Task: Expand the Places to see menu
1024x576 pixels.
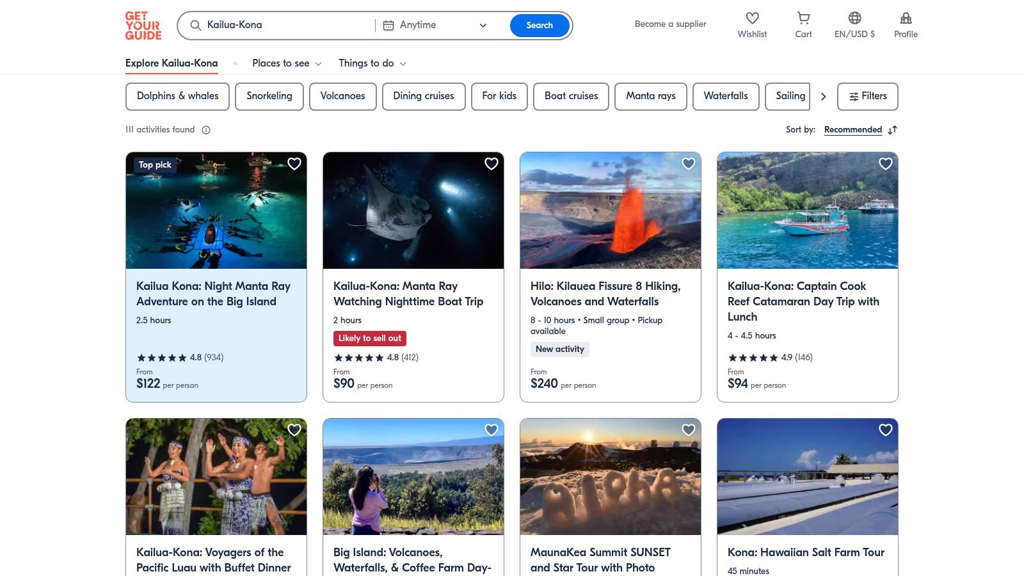Action: click(287, 63)
